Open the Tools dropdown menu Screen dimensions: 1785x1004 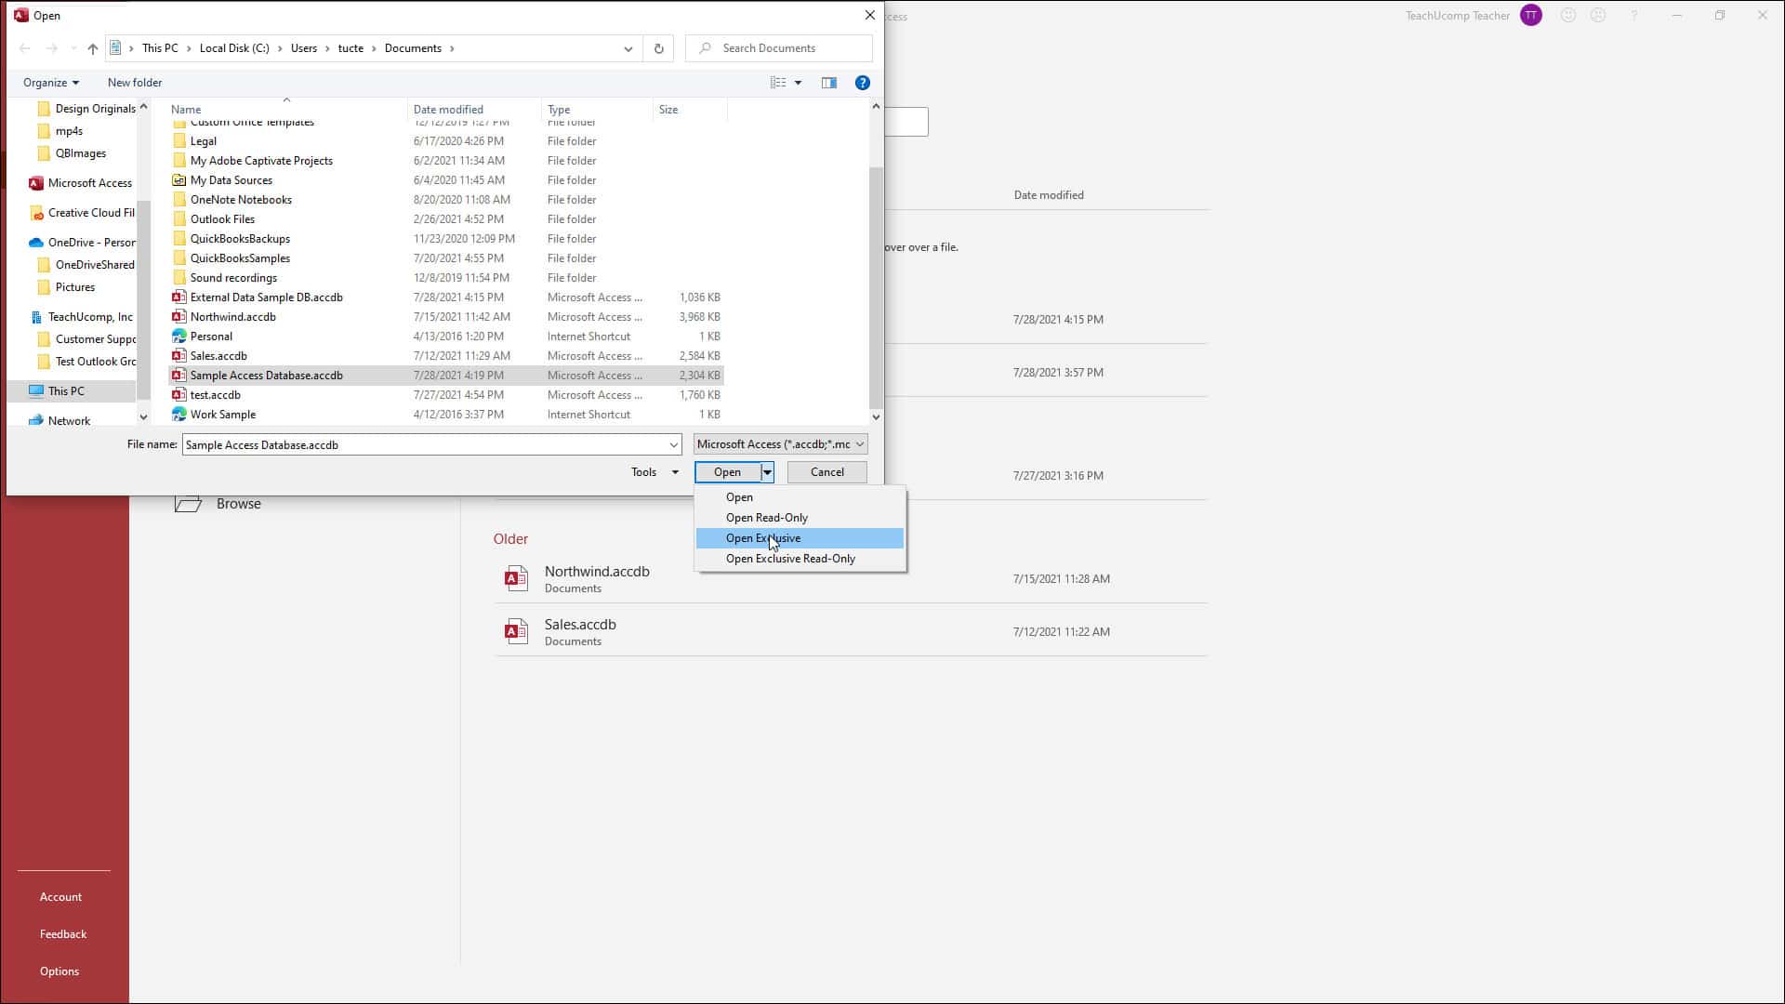pyautogui.click(x=654, y=472)
